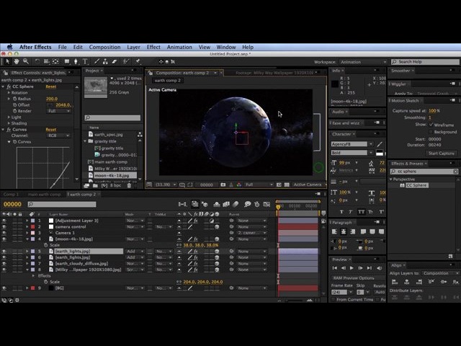The width and height of the screenshot is (461, 346).
Task: Choose the Type tool
Action: pos(85,62)
